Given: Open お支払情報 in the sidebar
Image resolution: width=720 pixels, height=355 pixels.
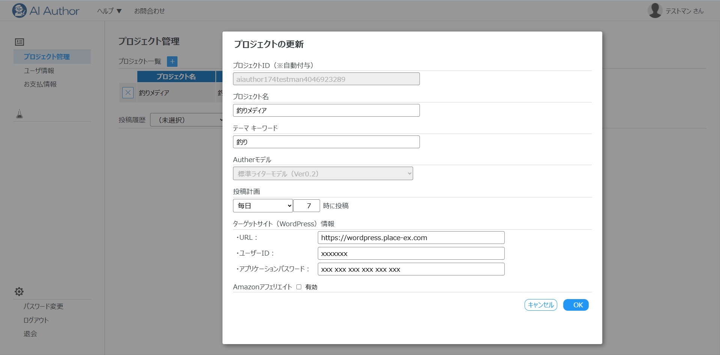Looking at the screenshot, I should tap(40, 84).
